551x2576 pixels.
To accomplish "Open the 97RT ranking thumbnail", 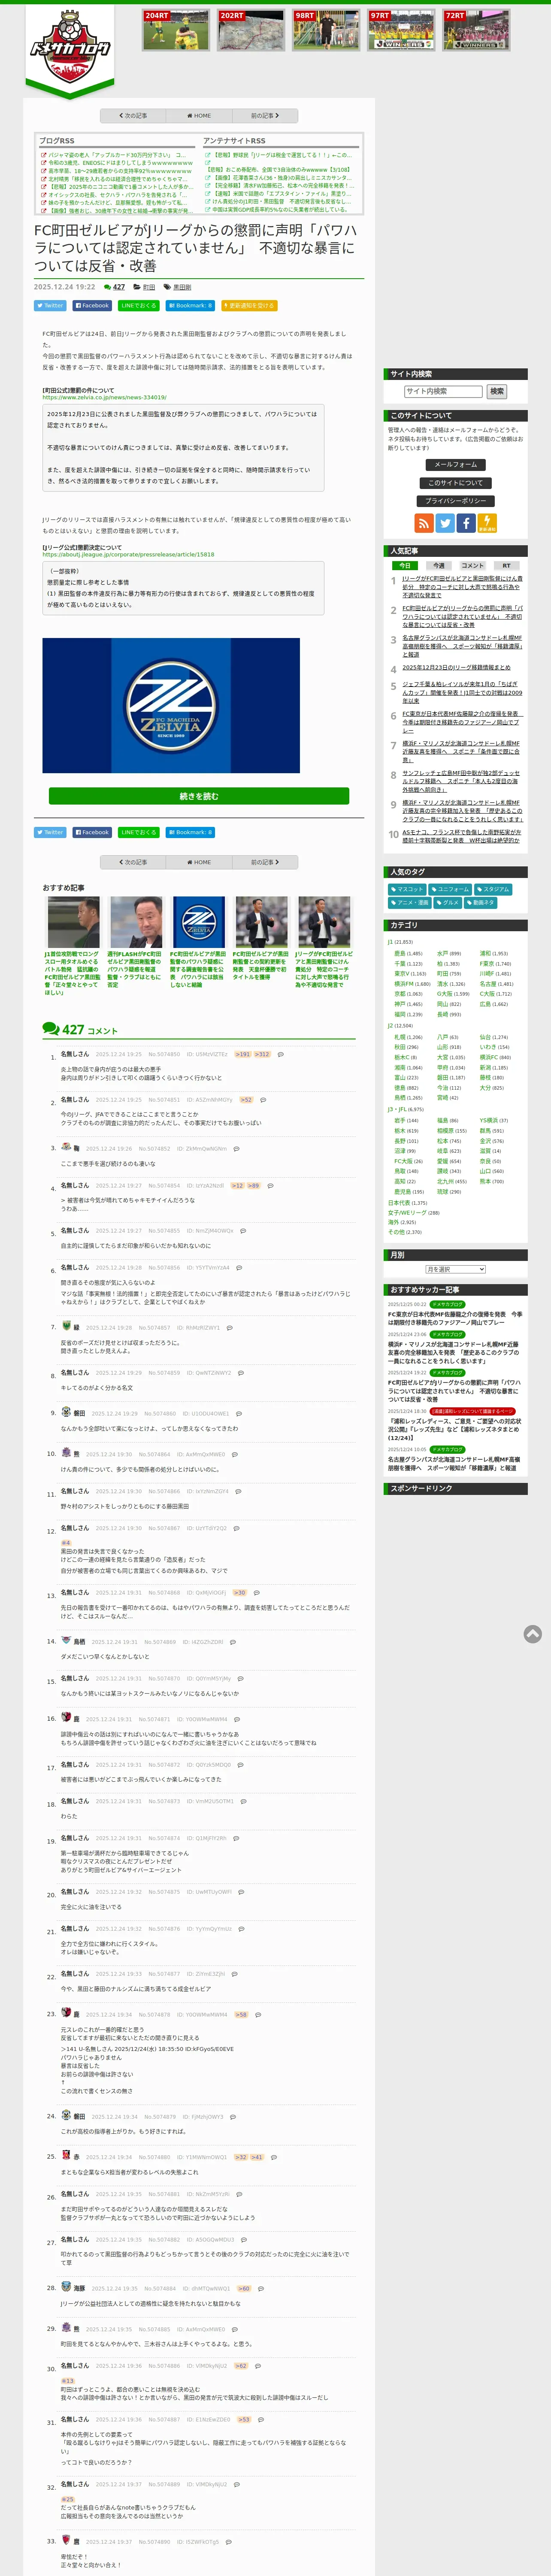I will (401, 30).
